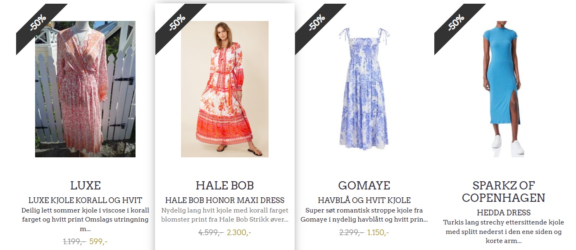Open the coral and white Luxe dress photo
This screenshot has width=576, height=250.
pos(85,89)
